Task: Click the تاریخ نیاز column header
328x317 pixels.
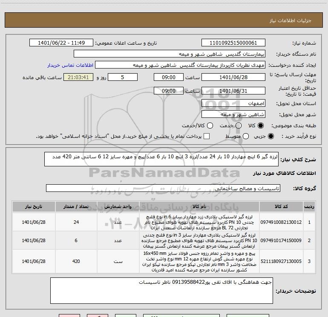Action: point(34,206)
